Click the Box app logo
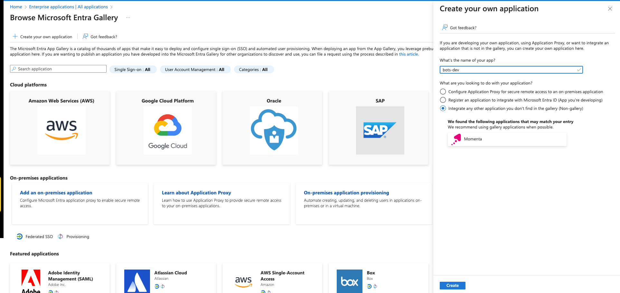The width and height of the screenshot is (620, 293). [349, 281]
